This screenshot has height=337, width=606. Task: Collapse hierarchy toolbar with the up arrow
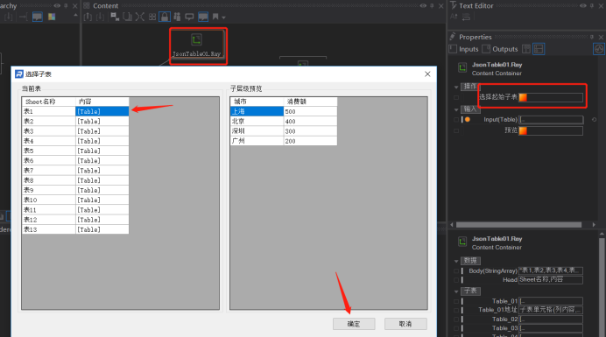coord(75,16)
